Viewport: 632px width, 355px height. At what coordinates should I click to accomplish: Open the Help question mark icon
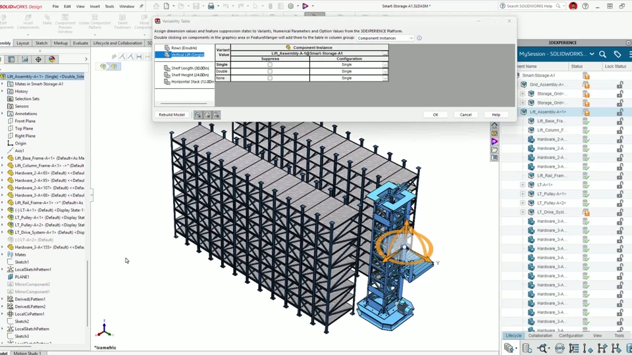tap(585, 6)
